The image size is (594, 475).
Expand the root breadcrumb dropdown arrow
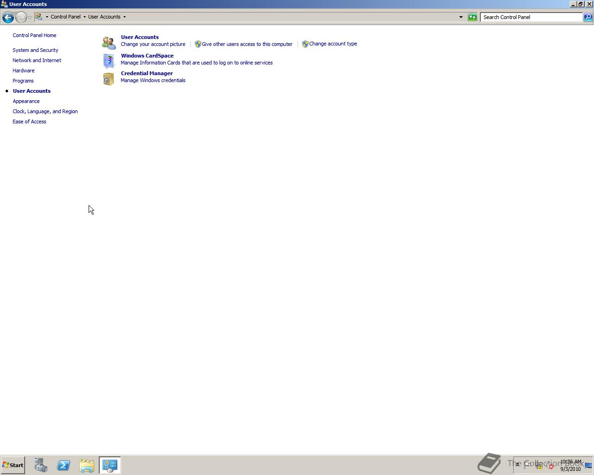(x=47, y=17)
